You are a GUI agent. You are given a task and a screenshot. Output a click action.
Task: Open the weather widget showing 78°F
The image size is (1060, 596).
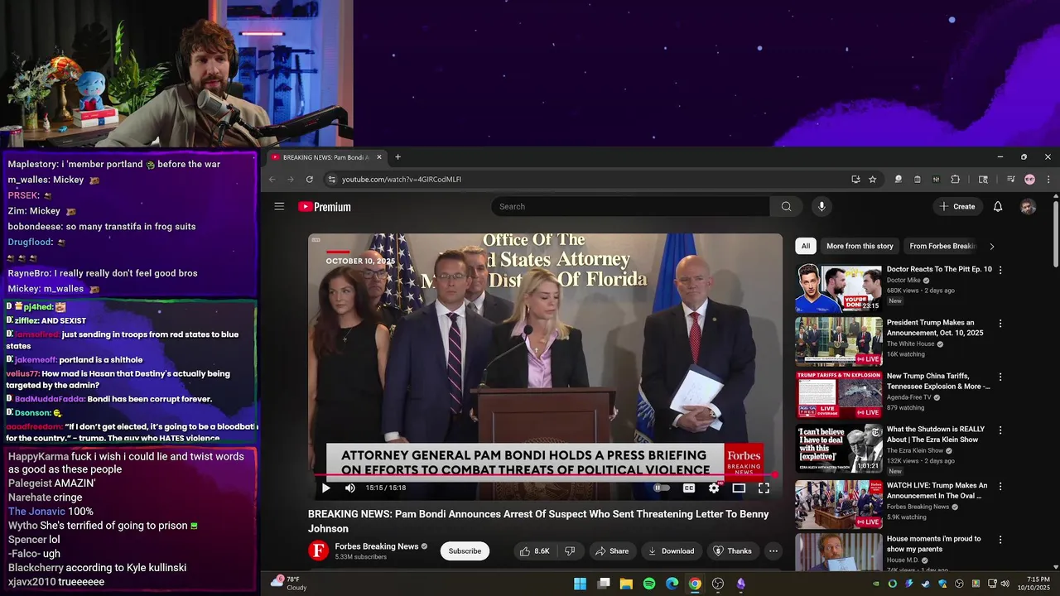pyautogui.click(x=289, y=584)
